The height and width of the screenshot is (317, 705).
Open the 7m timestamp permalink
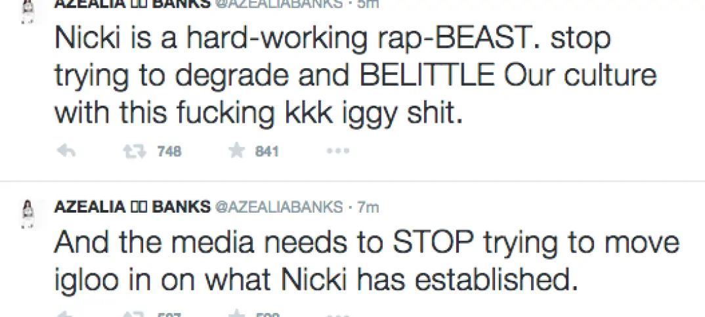pos(368,207)
